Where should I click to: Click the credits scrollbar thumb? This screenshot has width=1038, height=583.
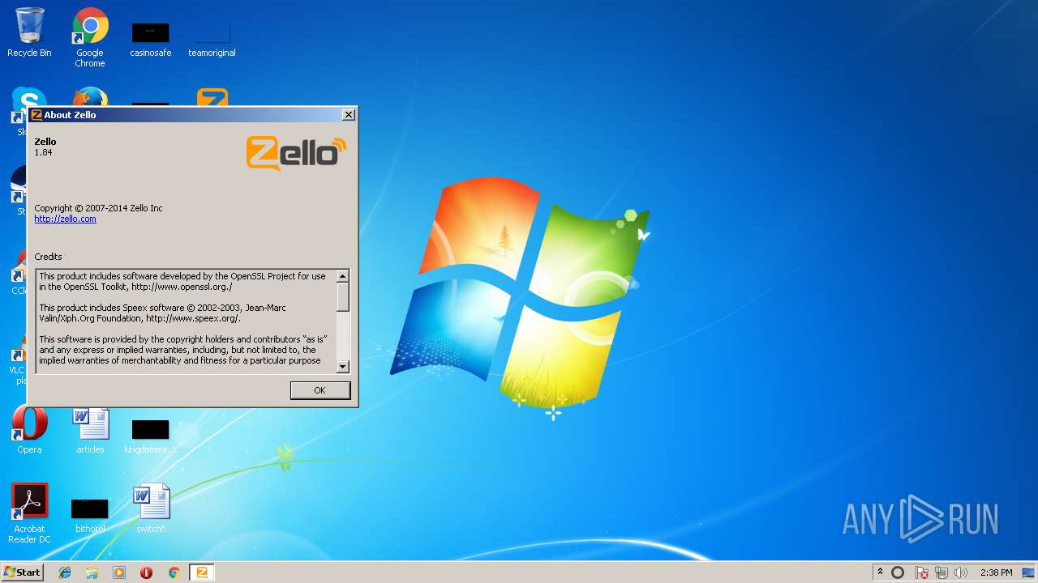[343, 296]
